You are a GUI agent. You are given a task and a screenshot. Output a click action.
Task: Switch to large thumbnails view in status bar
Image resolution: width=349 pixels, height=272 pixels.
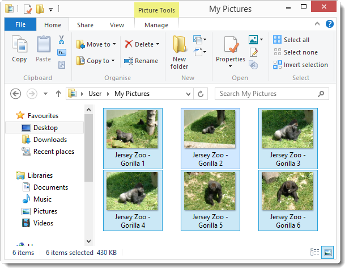327,252
